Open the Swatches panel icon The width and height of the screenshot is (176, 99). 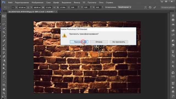tap(173, 35)
